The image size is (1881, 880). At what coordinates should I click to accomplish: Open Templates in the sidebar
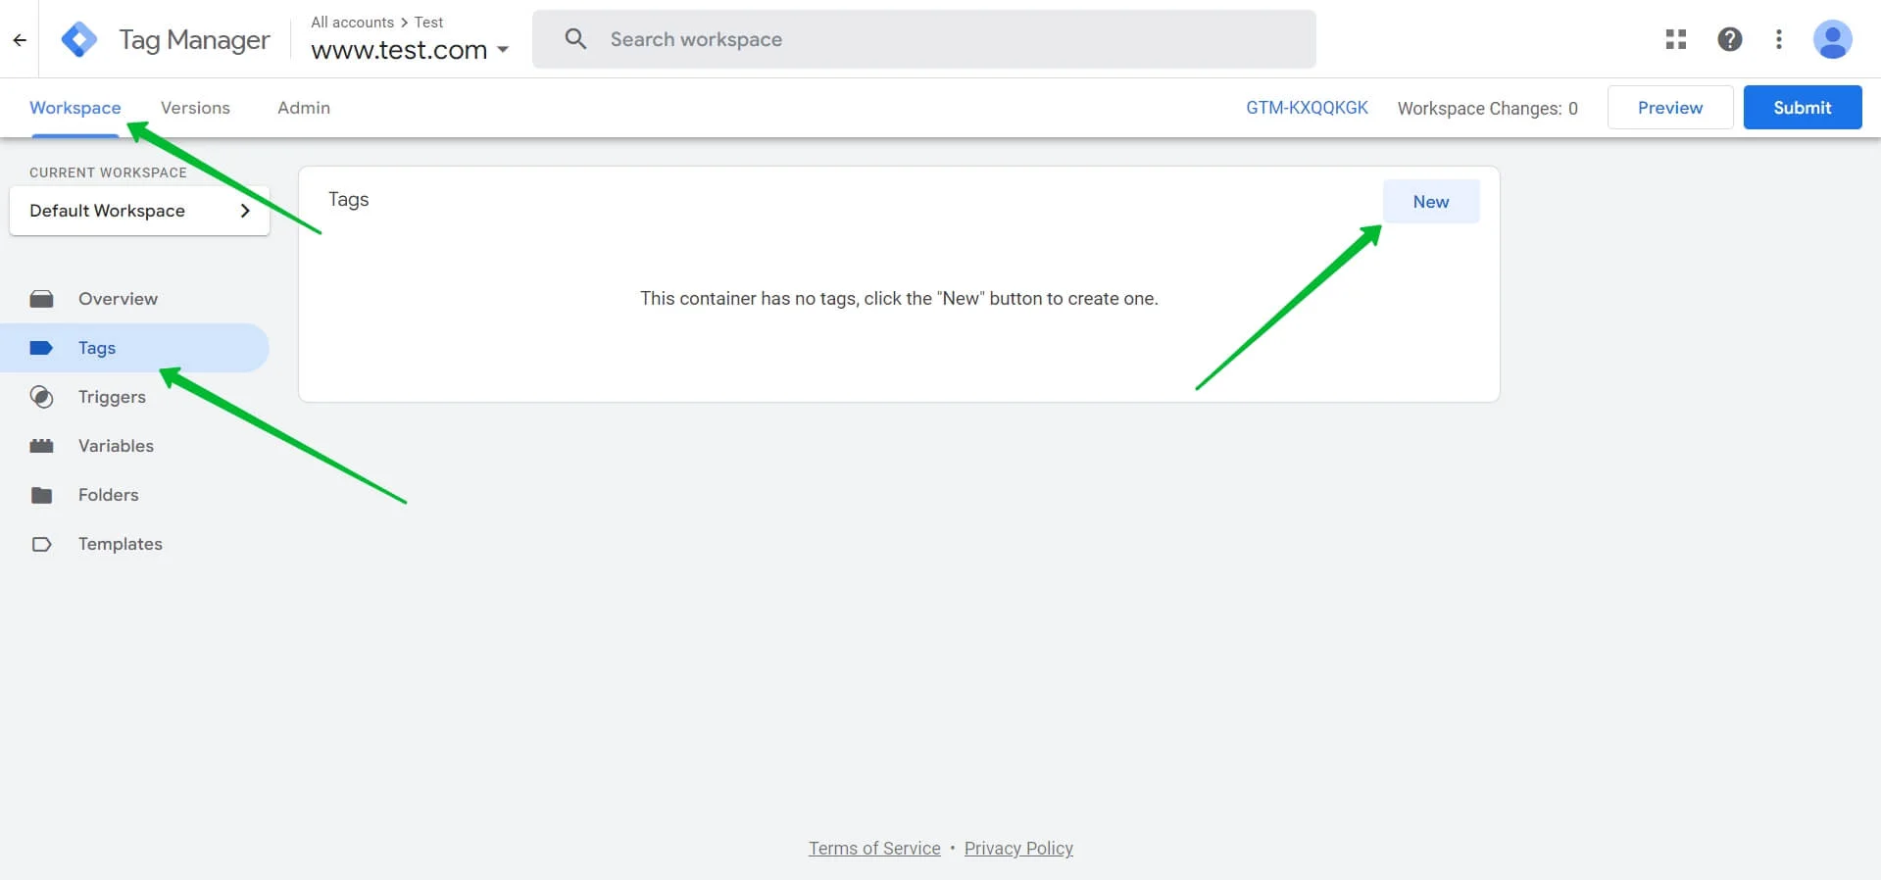[135, 544]
